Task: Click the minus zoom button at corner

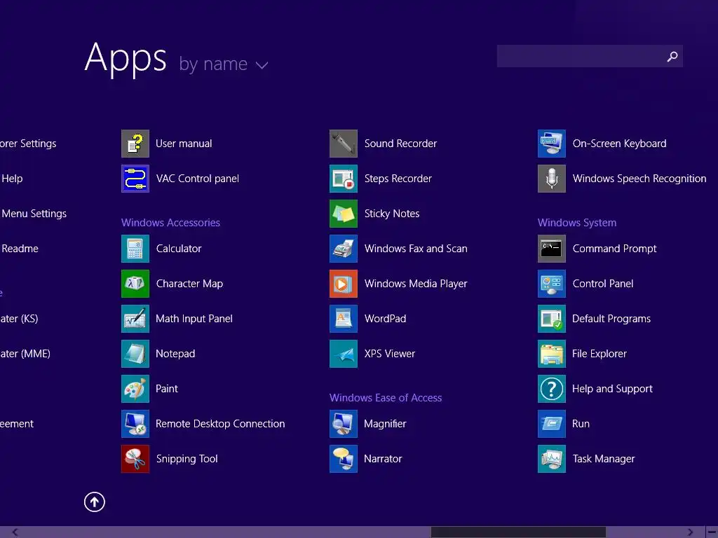Action: [712, 532]
